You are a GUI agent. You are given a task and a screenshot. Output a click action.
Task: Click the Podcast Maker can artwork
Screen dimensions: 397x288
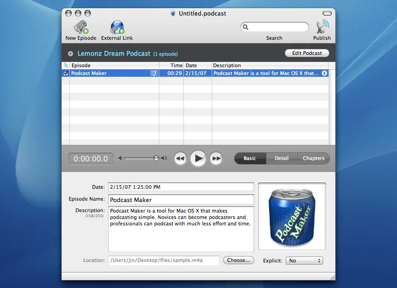(x=292, y=217)
